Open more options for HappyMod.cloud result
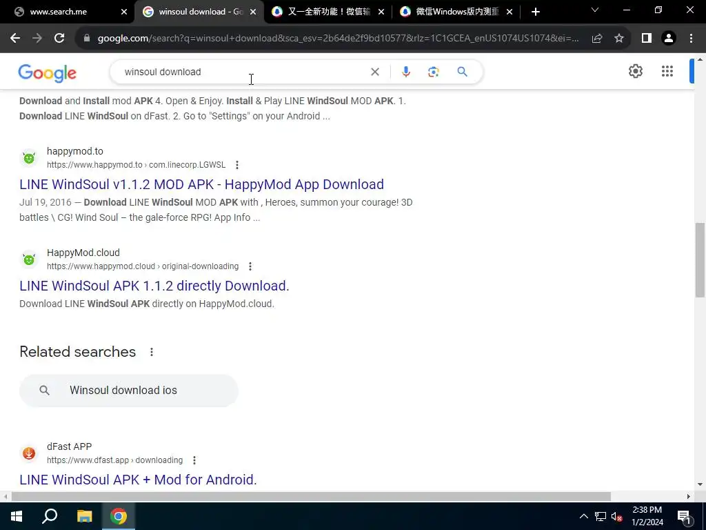This screenshot has height=530, width=706. click(250, 266)
